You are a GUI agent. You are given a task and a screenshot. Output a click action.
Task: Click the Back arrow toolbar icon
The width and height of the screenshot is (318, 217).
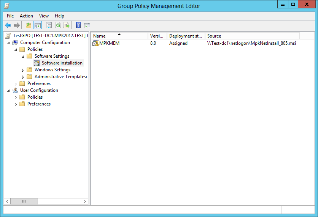(8, 25)
